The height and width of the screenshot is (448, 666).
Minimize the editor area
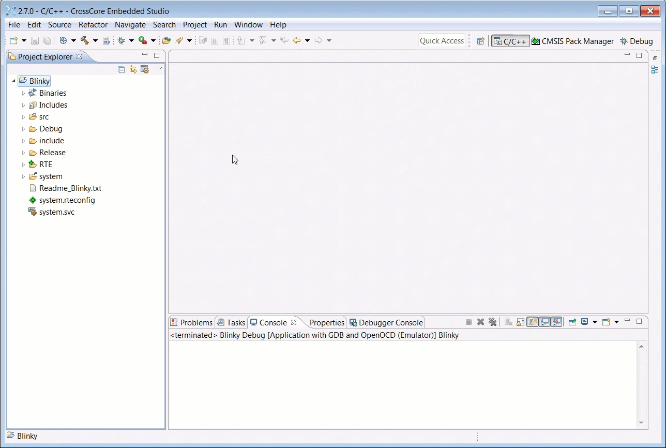(x=627, y=55)
